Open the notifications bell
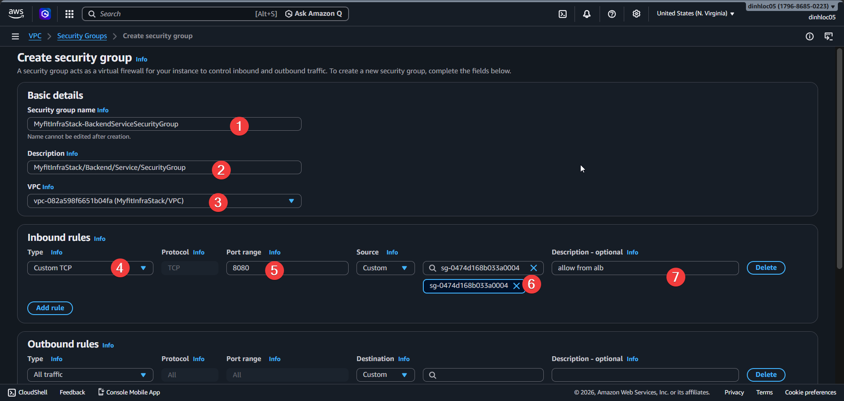The width and height of the screenshot is (844, 401). [x=587, y=14]
